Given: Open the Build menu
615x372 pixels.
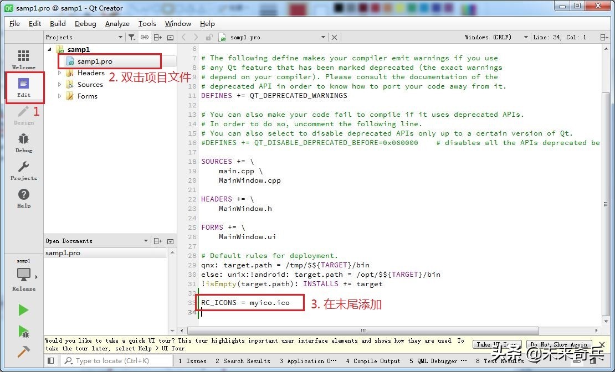Looking at the screenshot, I should coord(58,23).
